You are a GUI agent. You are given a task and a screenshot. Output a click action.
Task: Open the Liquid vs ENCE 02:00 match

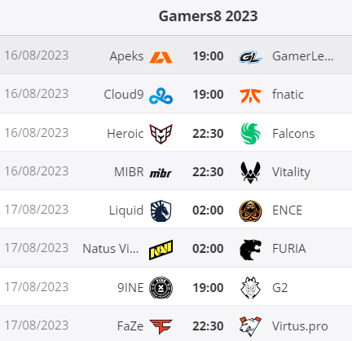coord(176,210)
